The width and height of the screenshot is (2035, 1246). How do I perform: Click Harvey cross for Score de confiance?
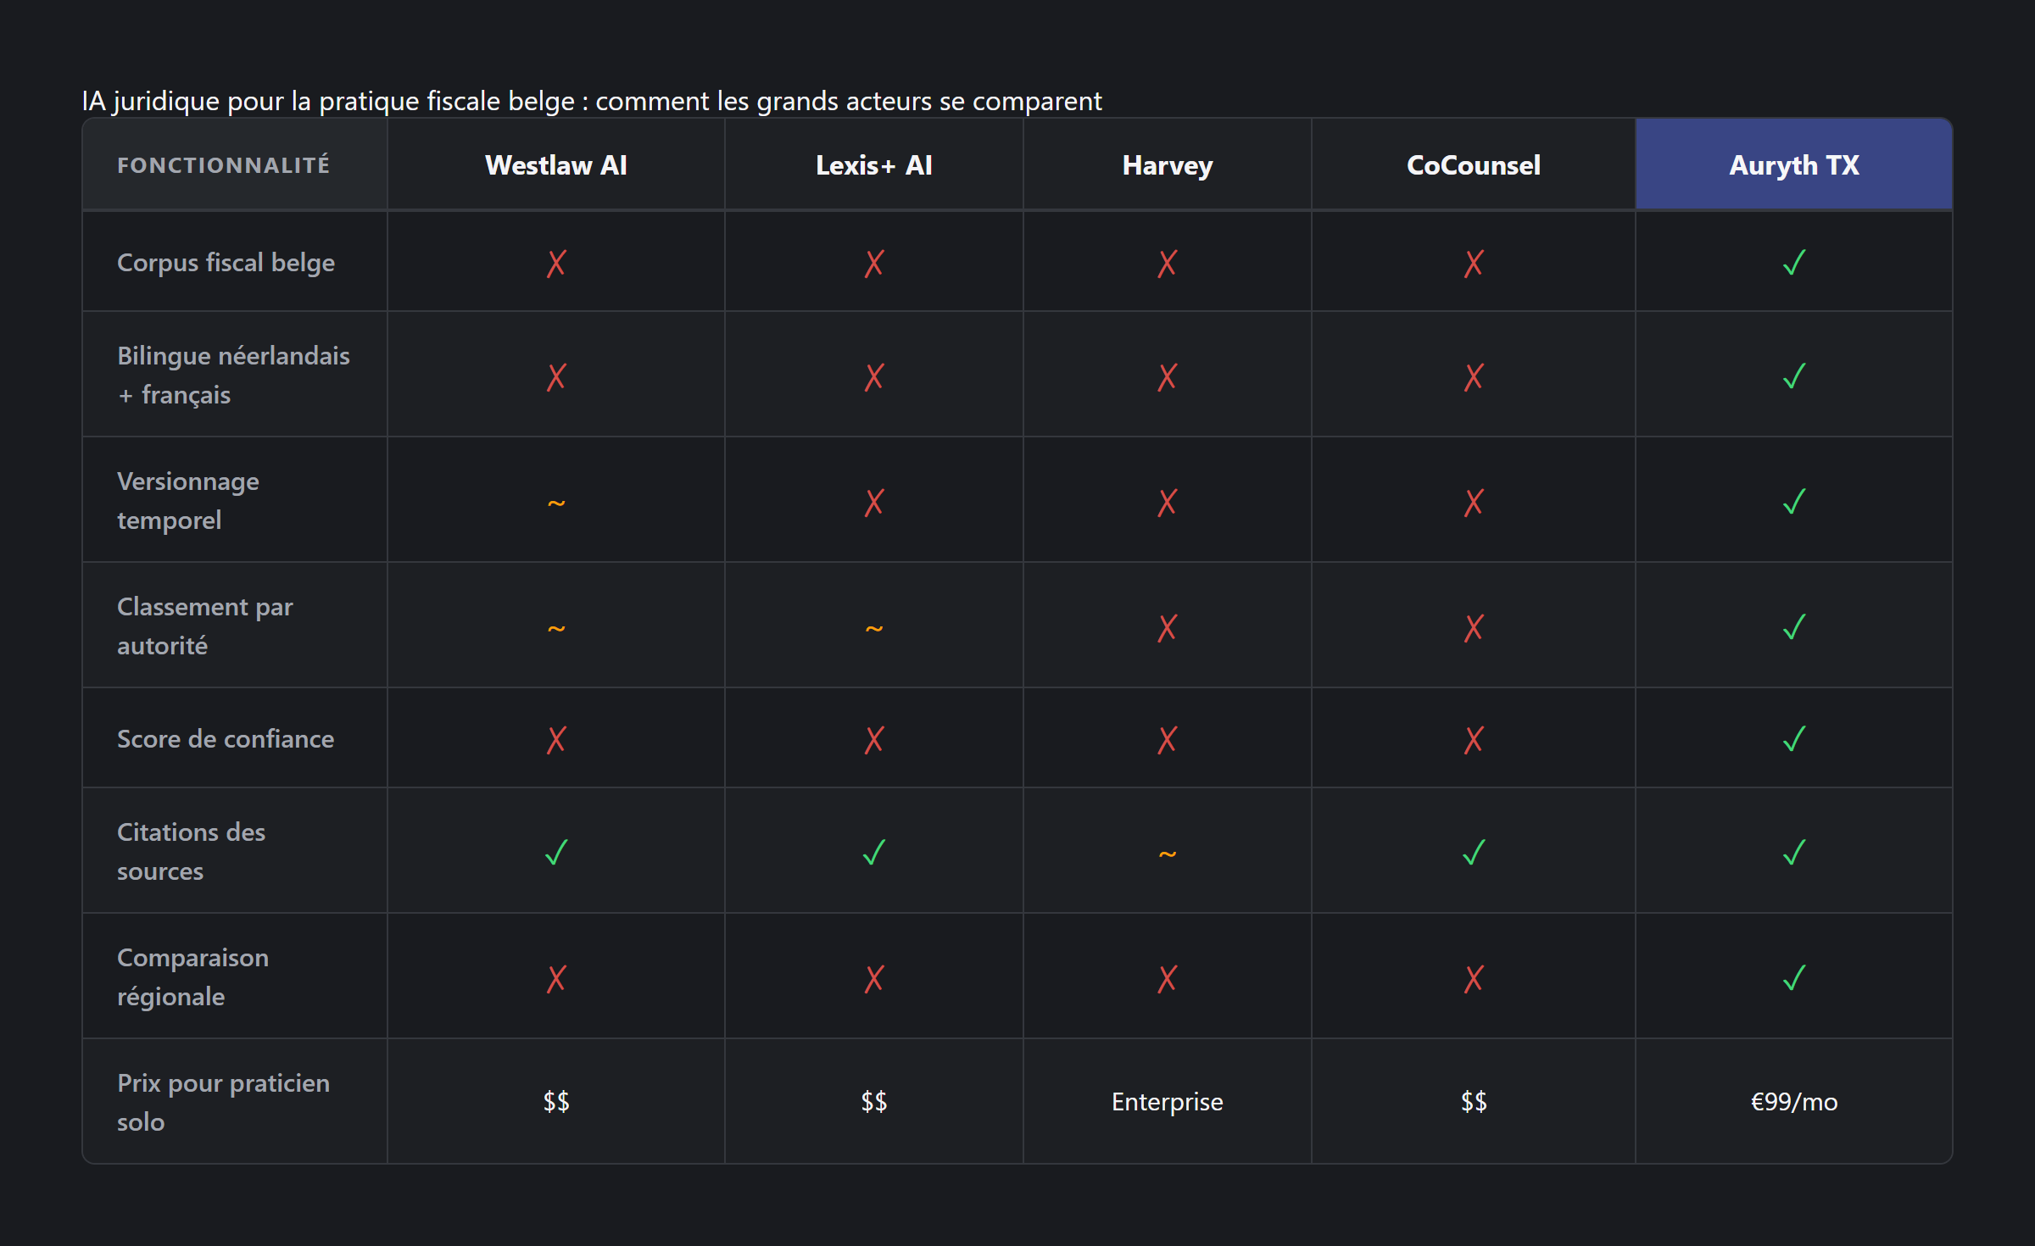click(1167, 739)
